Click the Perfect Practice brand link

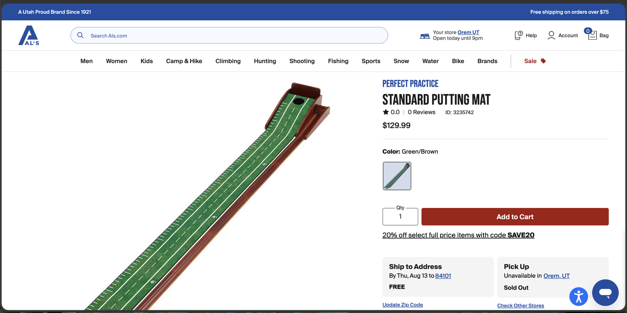[x=410, y=84]
